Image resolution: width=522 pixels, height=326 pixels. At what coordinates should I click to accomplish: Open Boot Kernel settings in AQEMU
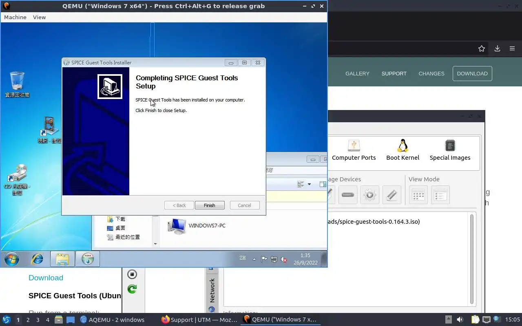click(x=403, y=150)
